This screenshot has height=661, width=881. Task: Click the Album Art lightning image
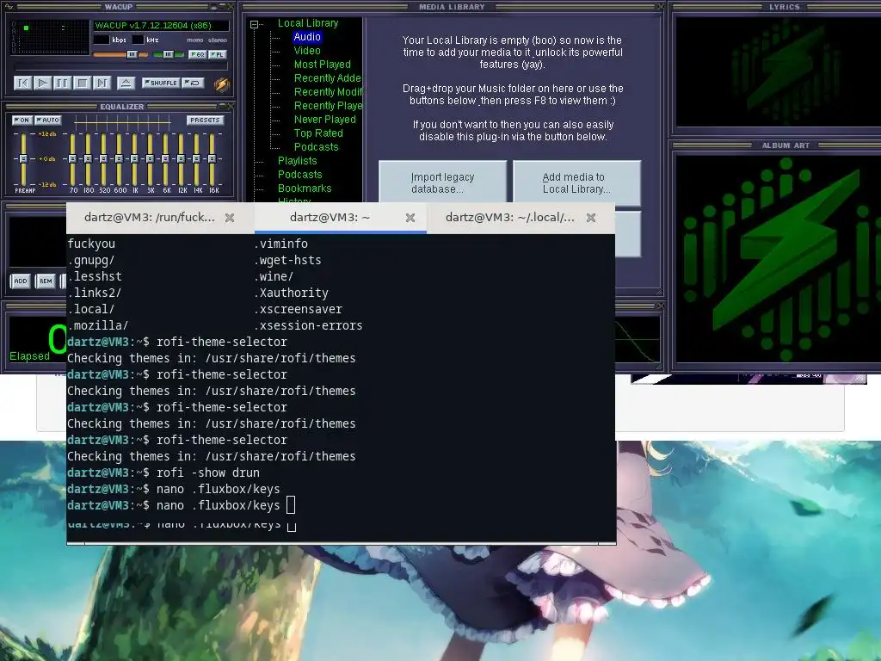pos(778,258)
